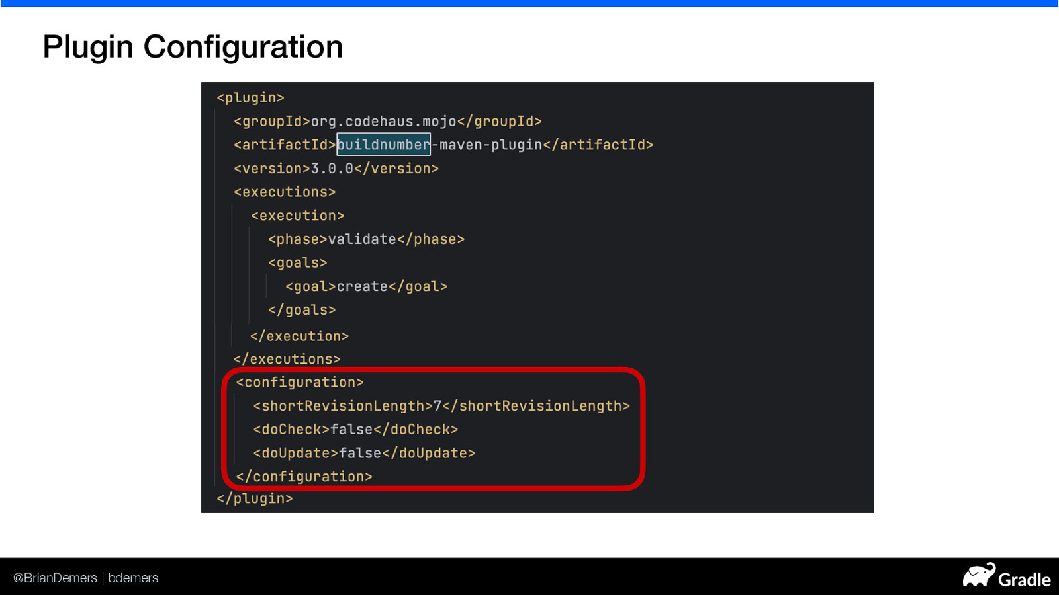Click the Plugin Configuration slide title

(x=193, y=47)
